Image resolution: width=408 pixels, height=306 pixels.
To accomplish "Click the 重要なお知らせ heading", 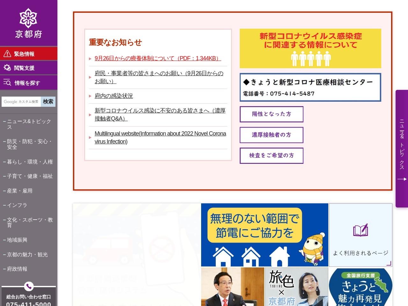I will click(115, 42).
